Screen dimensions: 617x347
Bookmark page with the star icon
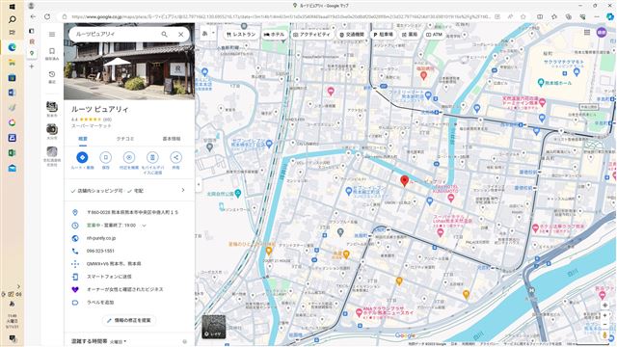pos(523,17)
